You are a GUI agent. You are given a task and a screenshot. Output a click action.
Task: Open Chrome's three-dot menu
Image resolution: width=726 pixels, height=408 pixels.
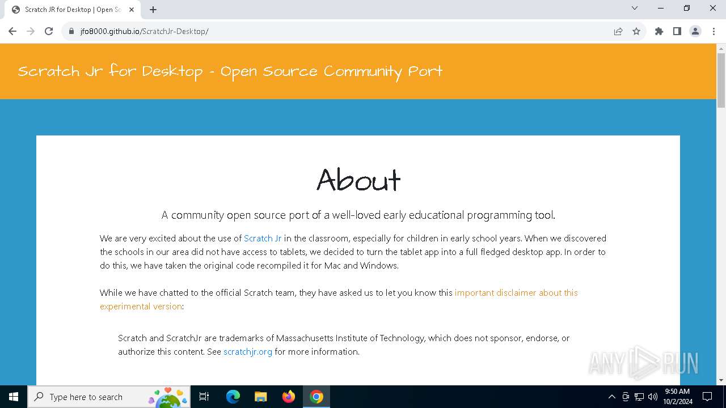pos(714,31)
